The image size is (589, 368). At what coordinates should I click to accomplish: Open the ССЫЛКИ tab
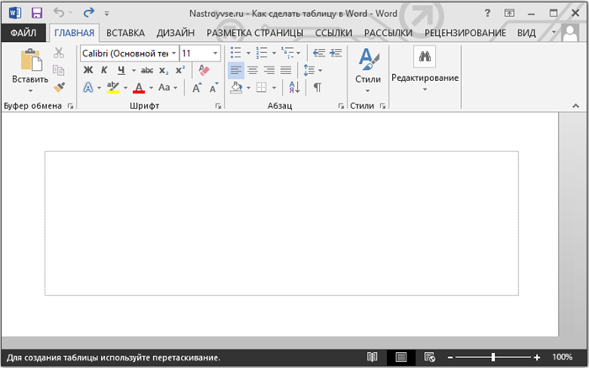[333, 33]
